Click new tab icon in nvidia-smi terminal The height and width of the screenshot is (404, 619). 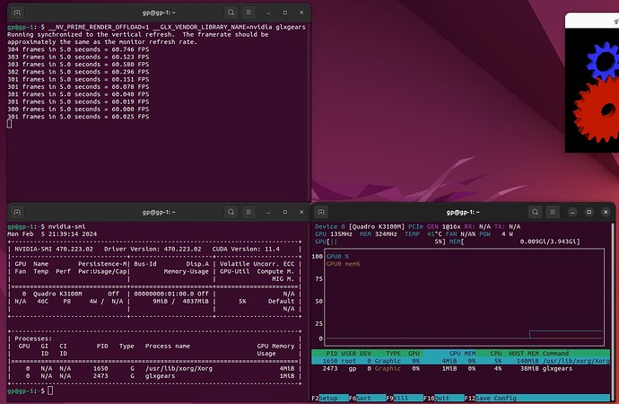pos(17,212)
